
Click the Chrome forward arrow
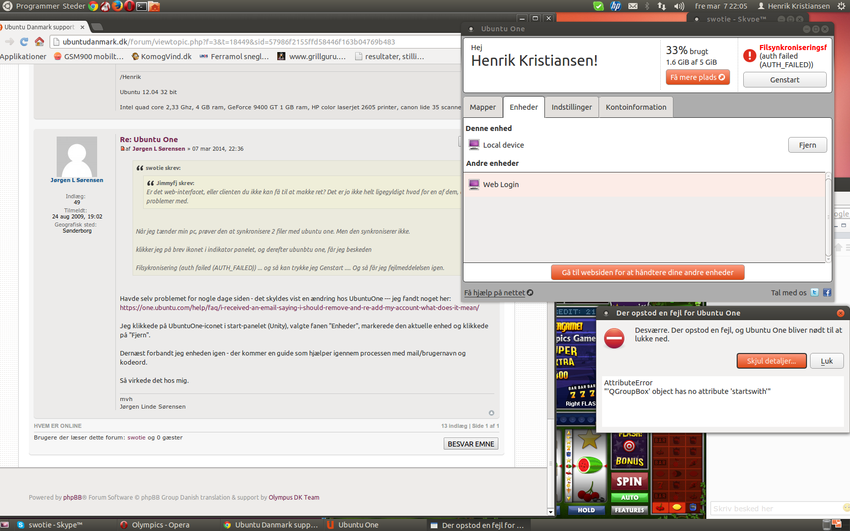coord(9,41)
